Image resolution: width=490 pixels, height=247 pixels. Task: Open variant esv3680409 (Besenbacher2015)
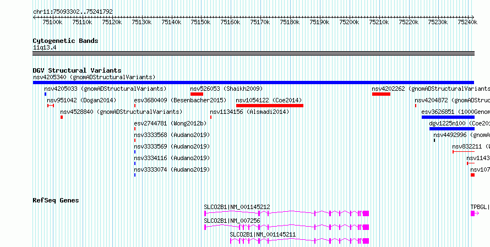tap(180, 100)
